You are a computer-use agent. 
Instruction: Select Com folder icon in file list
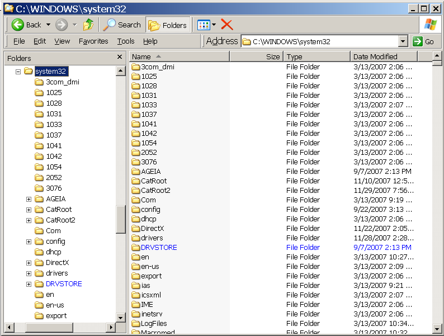(x=136, y=200)
